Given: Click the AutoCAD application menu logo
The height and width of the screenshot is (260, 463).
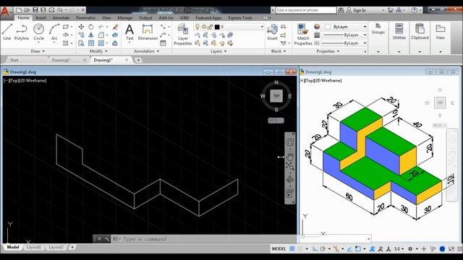Looking at the screenshot, I should coord(5,12).
